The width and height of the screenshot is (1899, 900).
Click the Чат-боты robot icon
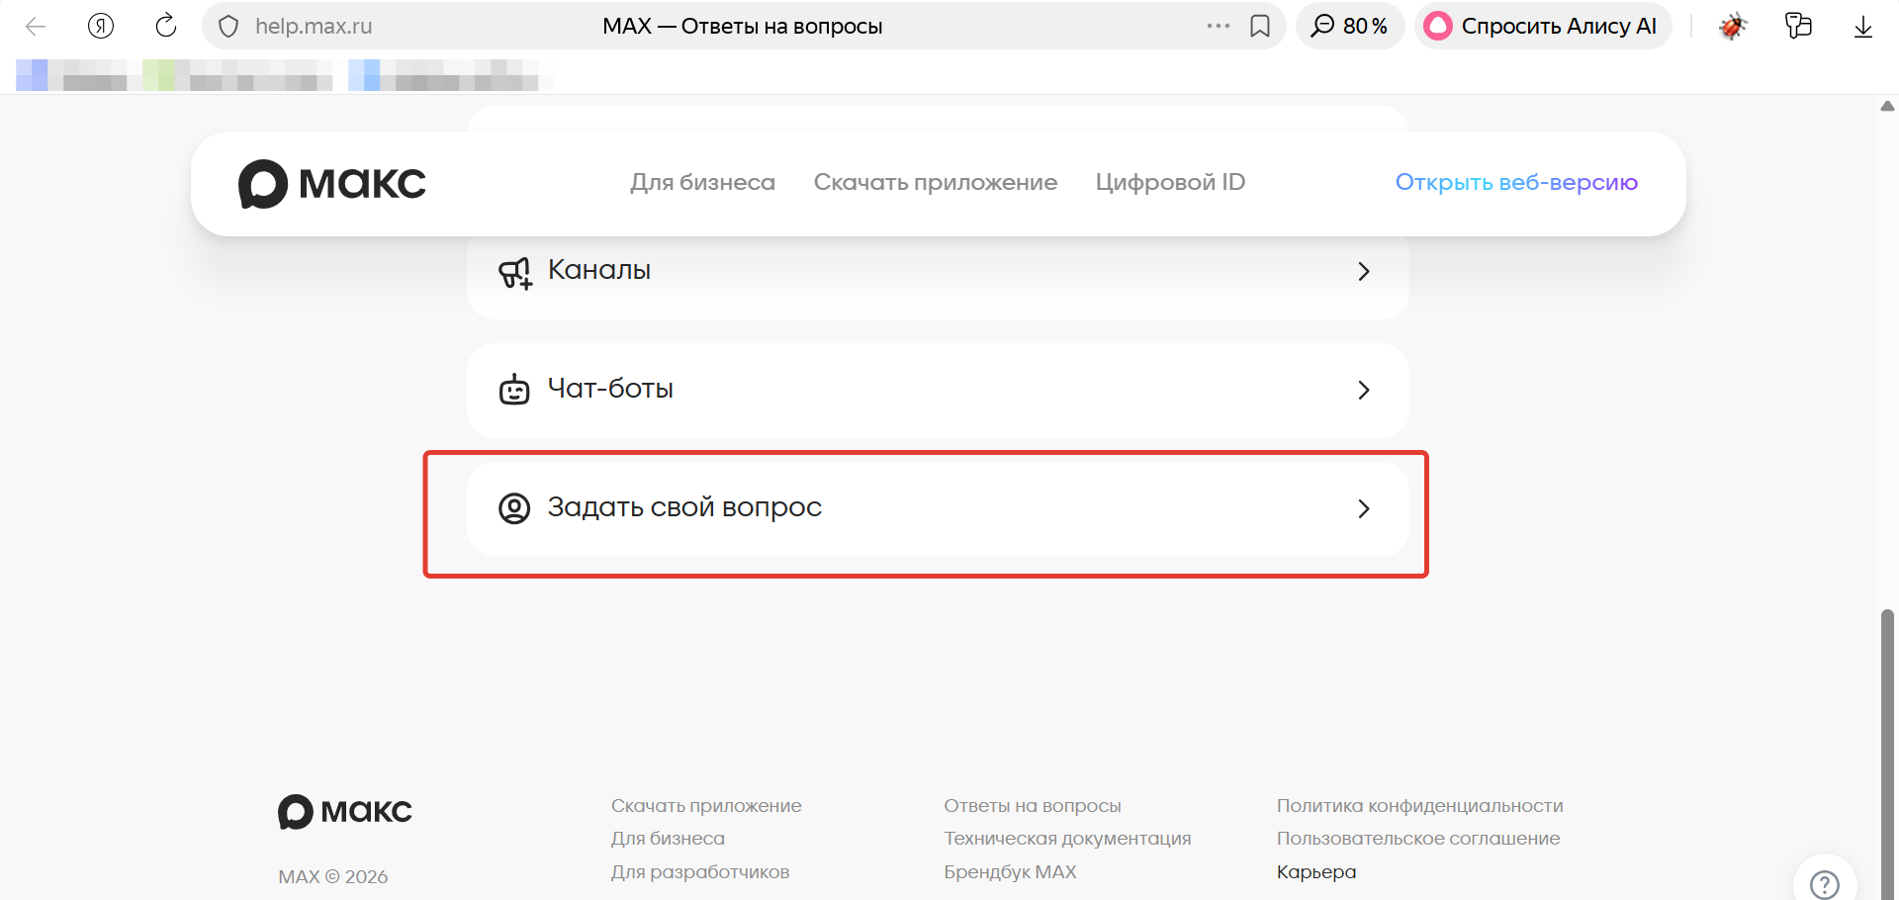pyautogui.click(x=514, y=390)
